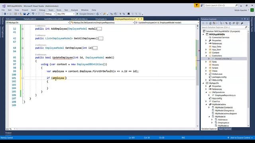Open the Analyze menu
This screenshot has height=143, width=255.
pos(75,10)
